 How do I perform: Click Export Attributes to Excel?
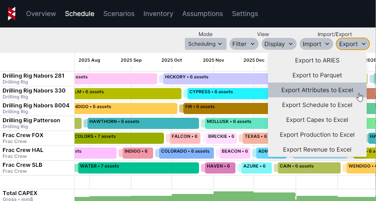click(x=317, y=90)
